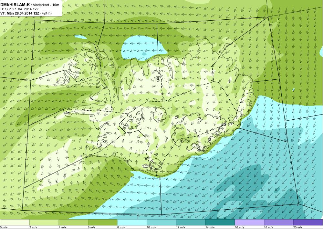Click the 'Vindarkort - 10m' label
323x229 pixels.
point(46,5)
